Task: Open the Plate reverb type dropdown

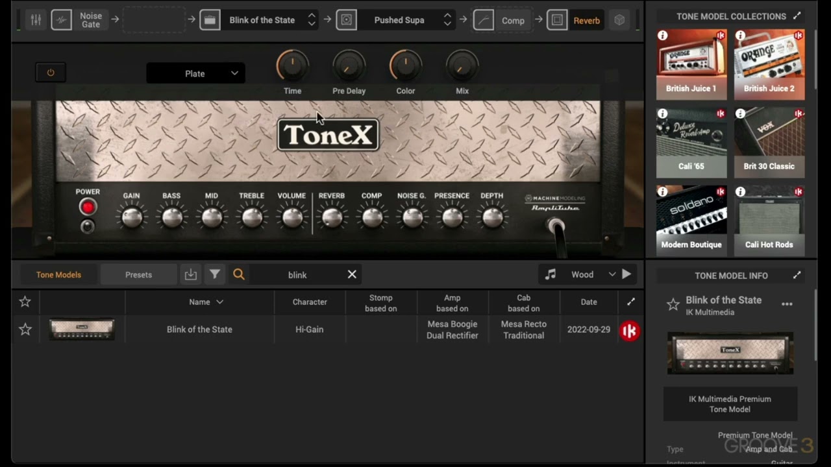Action: coord(195,73)
